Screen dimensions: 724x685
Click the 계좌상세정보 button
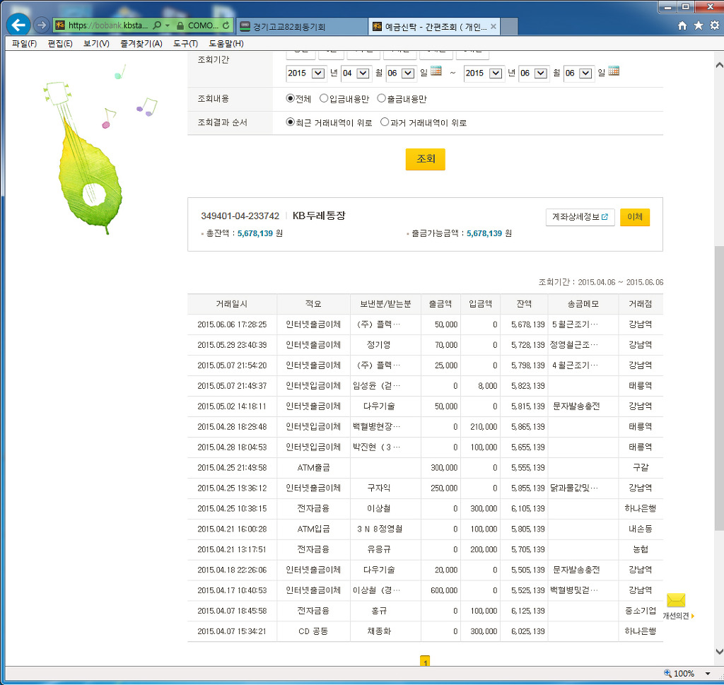(580, 217)
